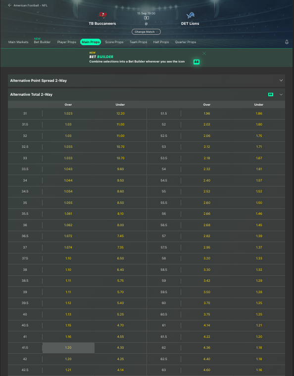This screenshot has height=376, width=294.
Task: Select Under 34 at odds 9.50
Action: (120, 181)
